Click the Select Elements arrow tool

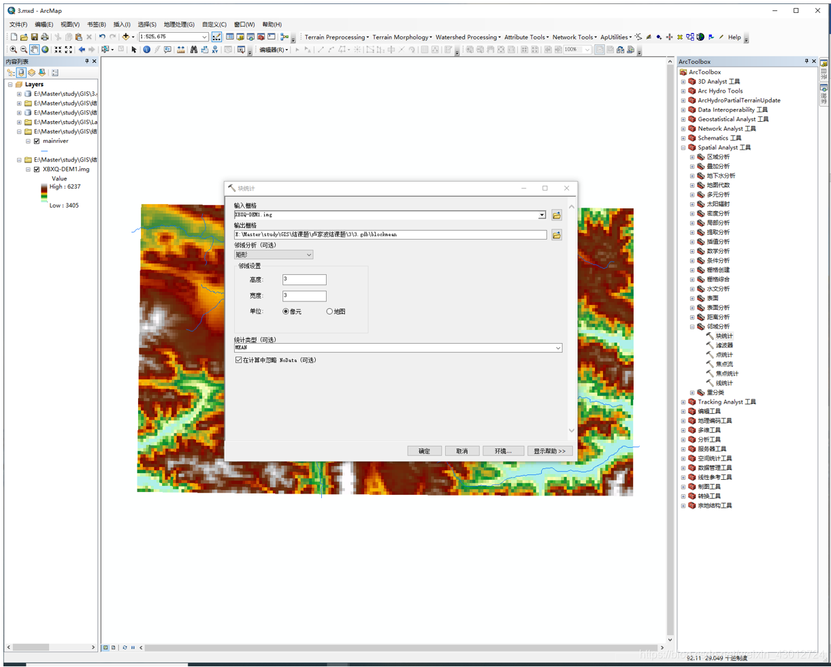pyautogui.click(x=133, y=50)
